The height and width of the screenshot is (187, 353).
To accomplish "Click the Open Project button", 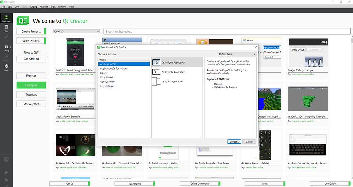I will click(31, 41).
